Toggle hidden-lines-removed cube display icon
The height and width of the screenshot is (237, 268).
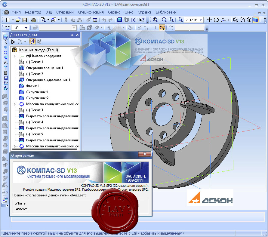click(x=242, y=20)
